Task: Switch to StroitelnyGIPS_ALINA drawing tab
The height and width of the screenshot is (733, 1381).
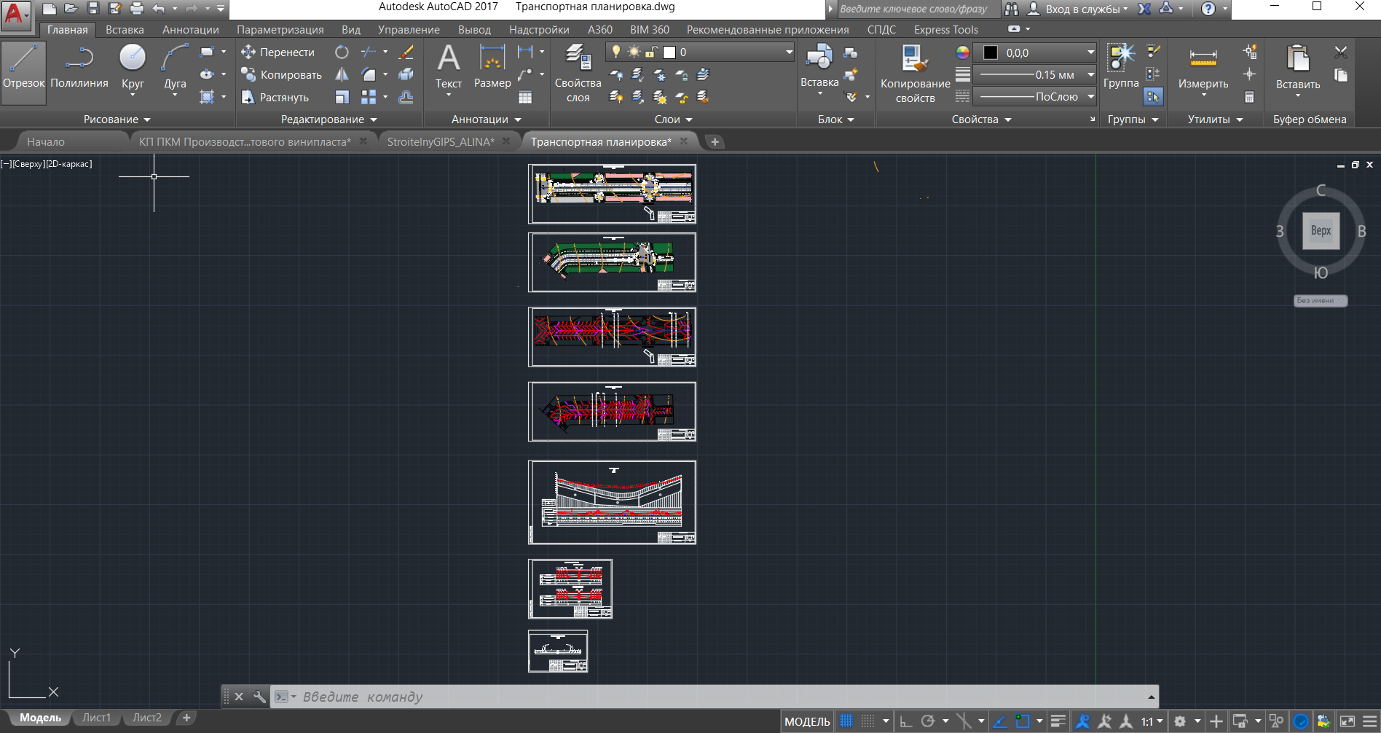Action: click(x=440, y=141)
